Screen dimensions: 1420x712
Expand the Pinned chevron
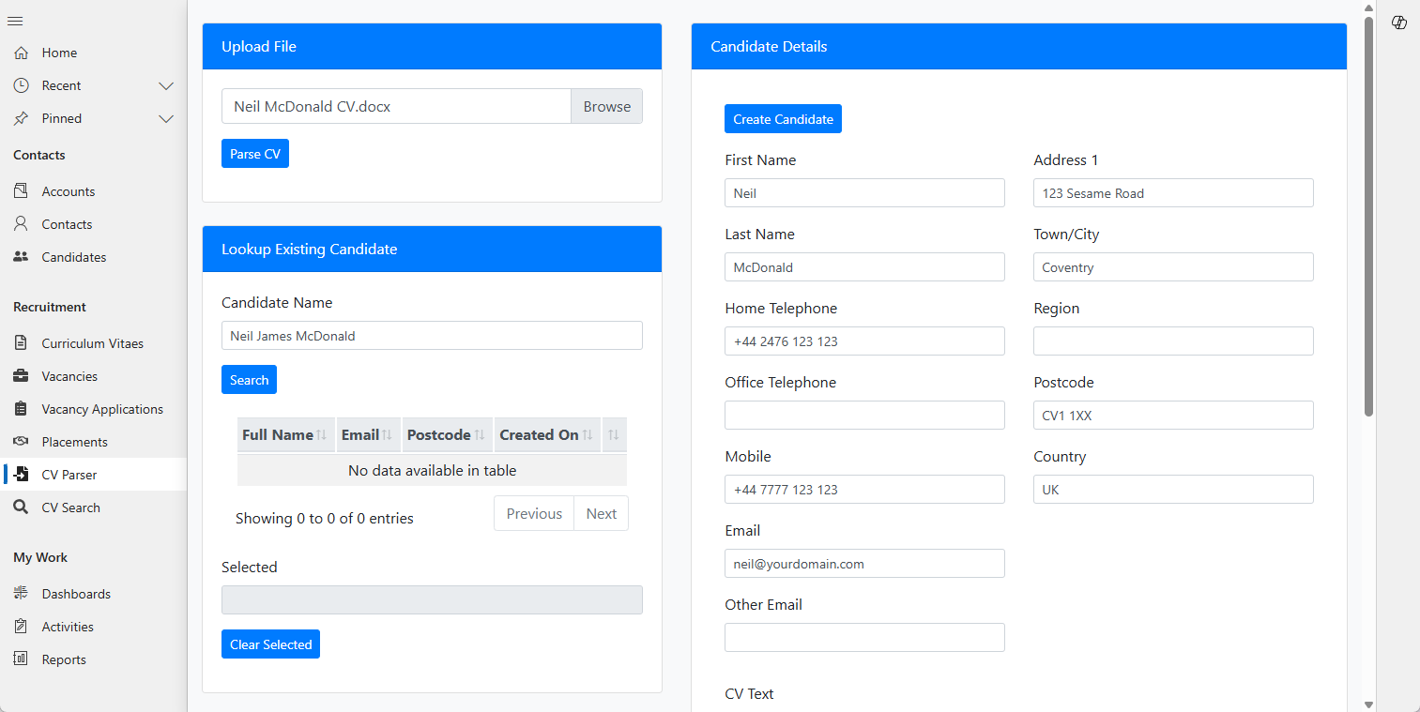tap(166, 118)
